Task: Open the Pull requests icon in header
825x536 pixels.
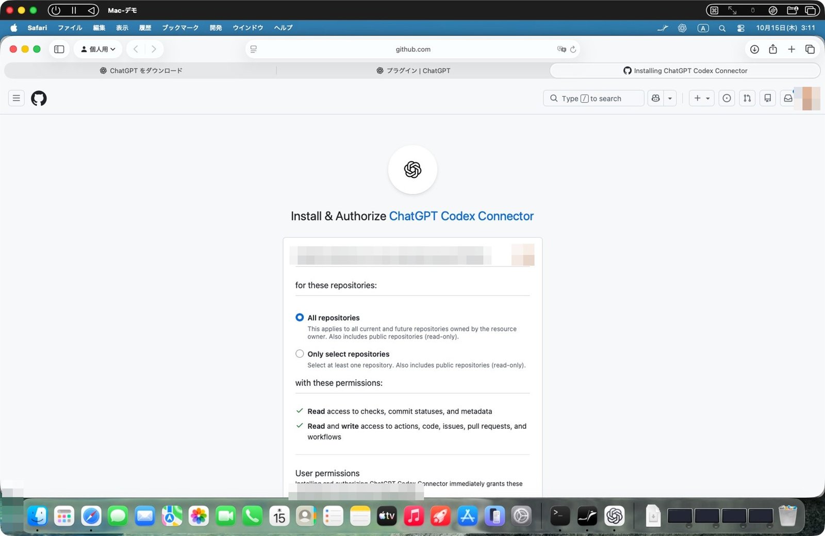Action: click(x=747, y=98)
